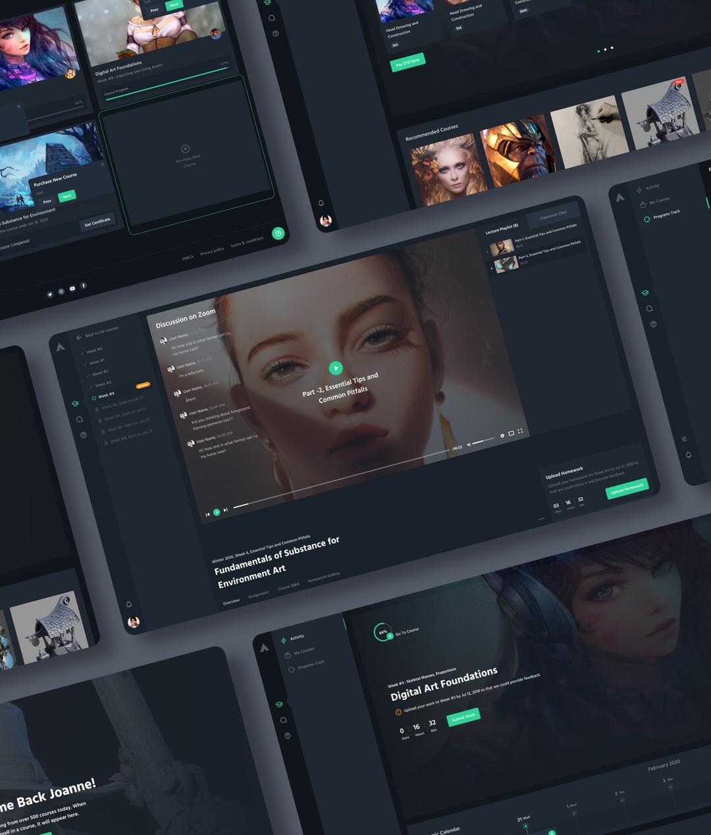The height and width of the screenshot is (835, 711).
Task: Open the video player settings gear
Action: click(502, 435)
